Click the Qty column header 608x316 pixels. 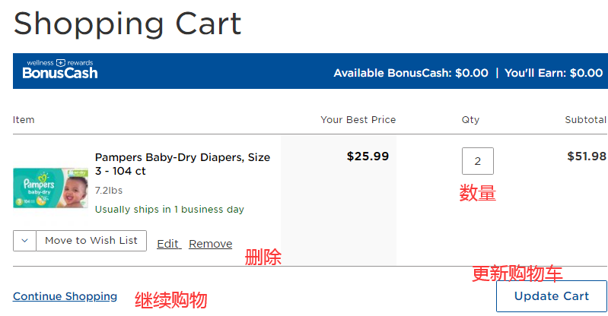pos(470,120)
